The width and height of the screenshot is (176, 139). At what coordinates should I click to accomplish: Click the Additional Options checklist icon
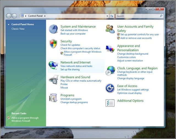click(x=110, y=103)
